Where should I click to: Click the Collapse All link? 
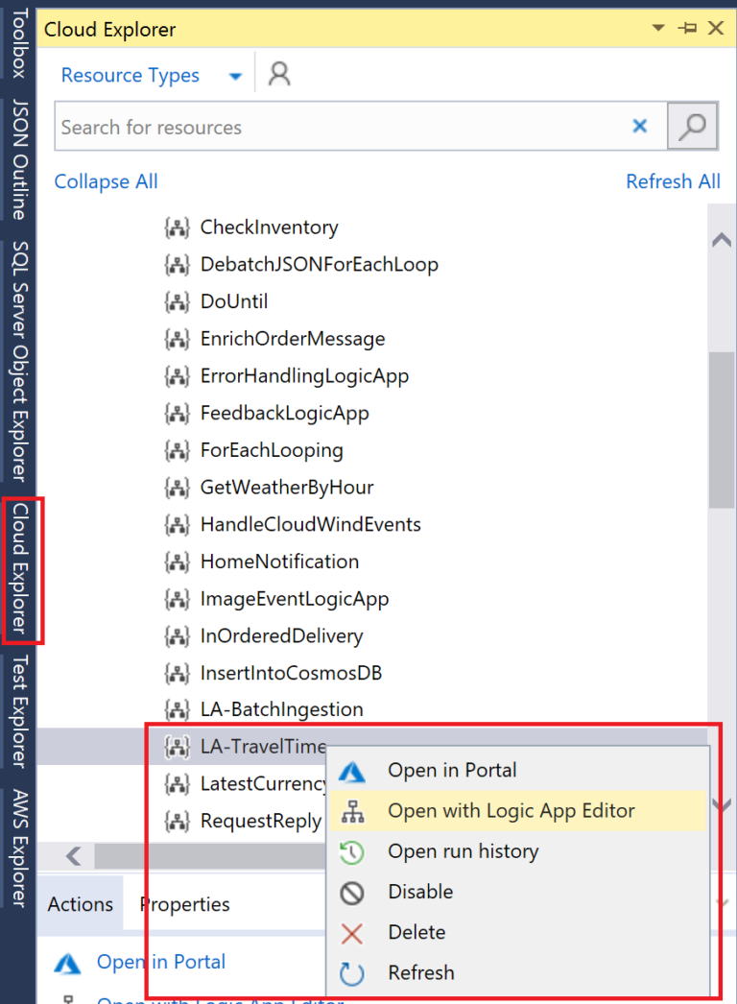[106, 181]
